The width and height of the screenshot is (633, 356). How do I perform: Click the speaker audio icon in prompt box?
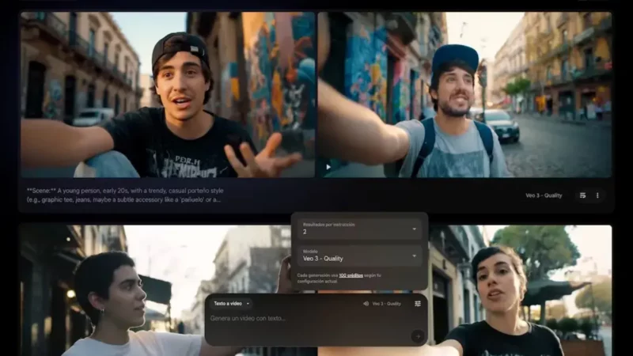coord(366,304)
